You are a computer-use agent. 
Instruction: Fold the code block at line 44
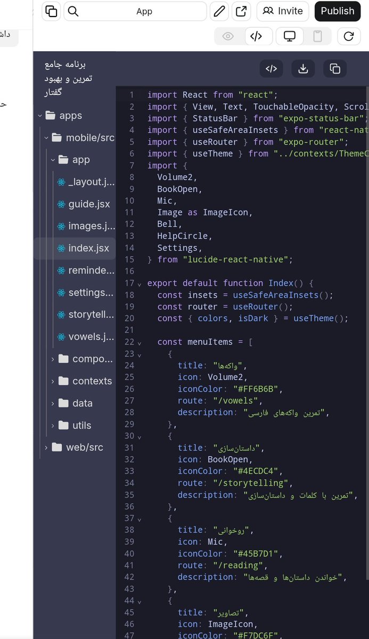point(140,602)
